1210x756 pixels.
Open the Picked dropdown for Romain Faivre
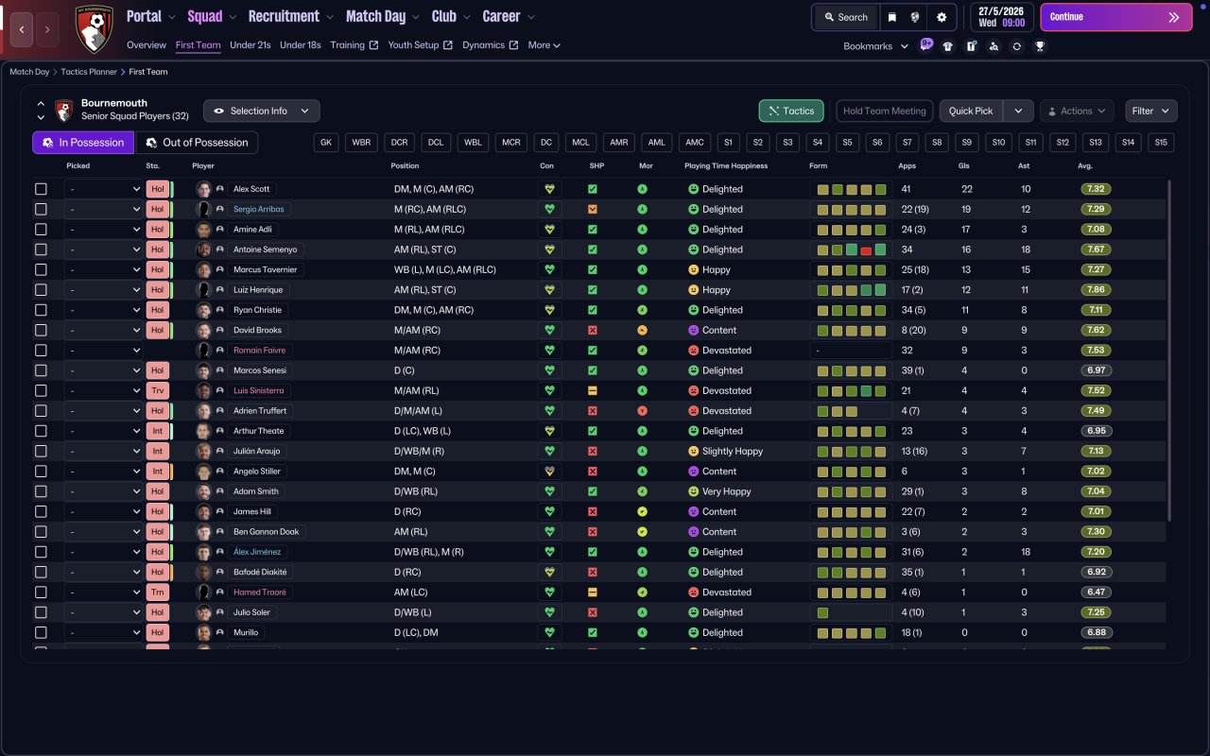click(x=104, y=351)
